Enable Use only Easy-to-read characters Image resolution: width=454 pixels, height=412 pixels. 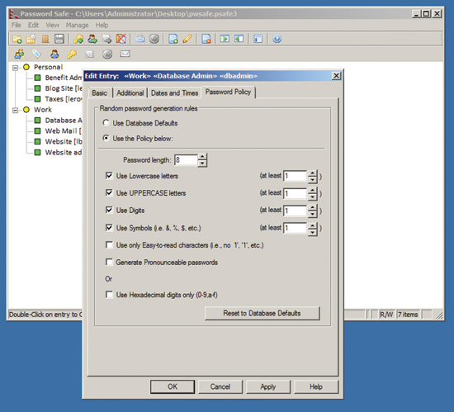pyautogui.click(x=109, y=245)
